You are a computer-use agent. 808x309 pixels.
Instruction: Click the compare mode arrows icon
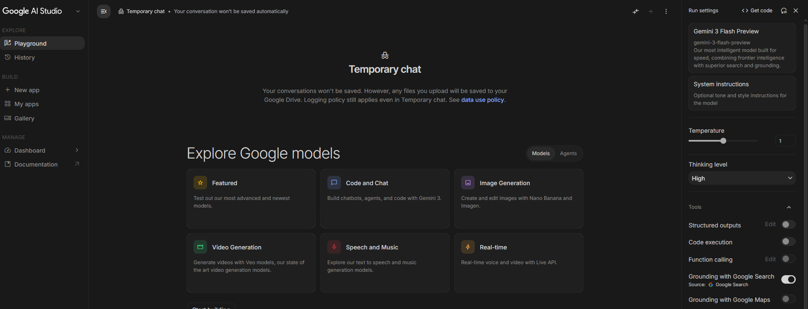click(x=636, y=11)
